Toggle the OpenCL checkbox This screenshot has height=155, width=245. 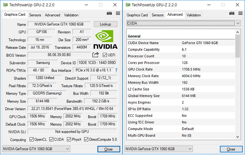click(x=32, y=139)
